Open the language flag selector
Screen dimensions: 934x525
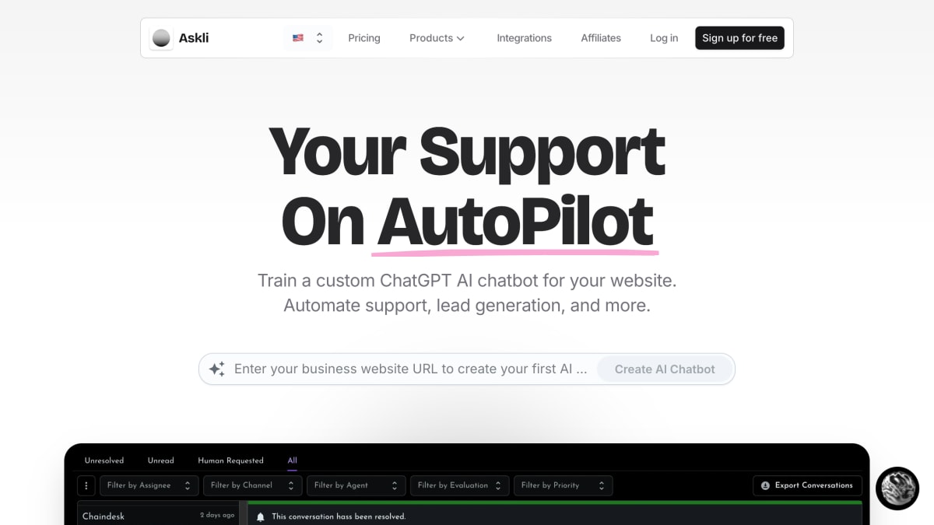coord(308,38)
